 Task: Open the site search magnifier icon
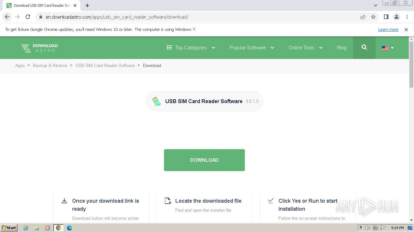pyautogui.click(x=364, y=47)
